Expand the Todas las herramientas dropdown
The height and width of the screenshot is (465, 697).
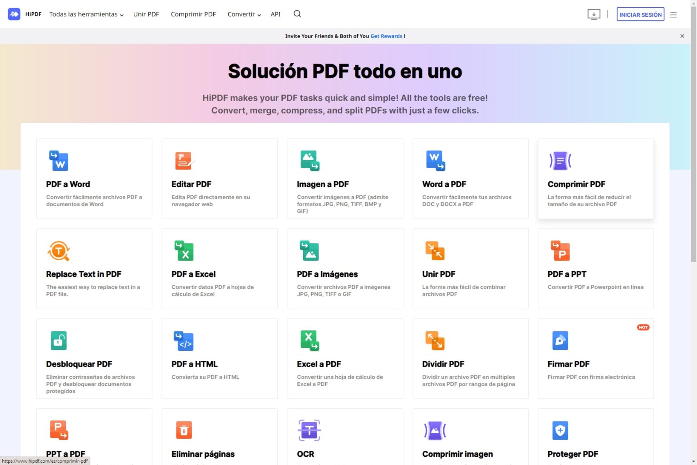tap(86, 14)
